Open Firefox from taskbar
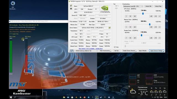 click(84, 97)
